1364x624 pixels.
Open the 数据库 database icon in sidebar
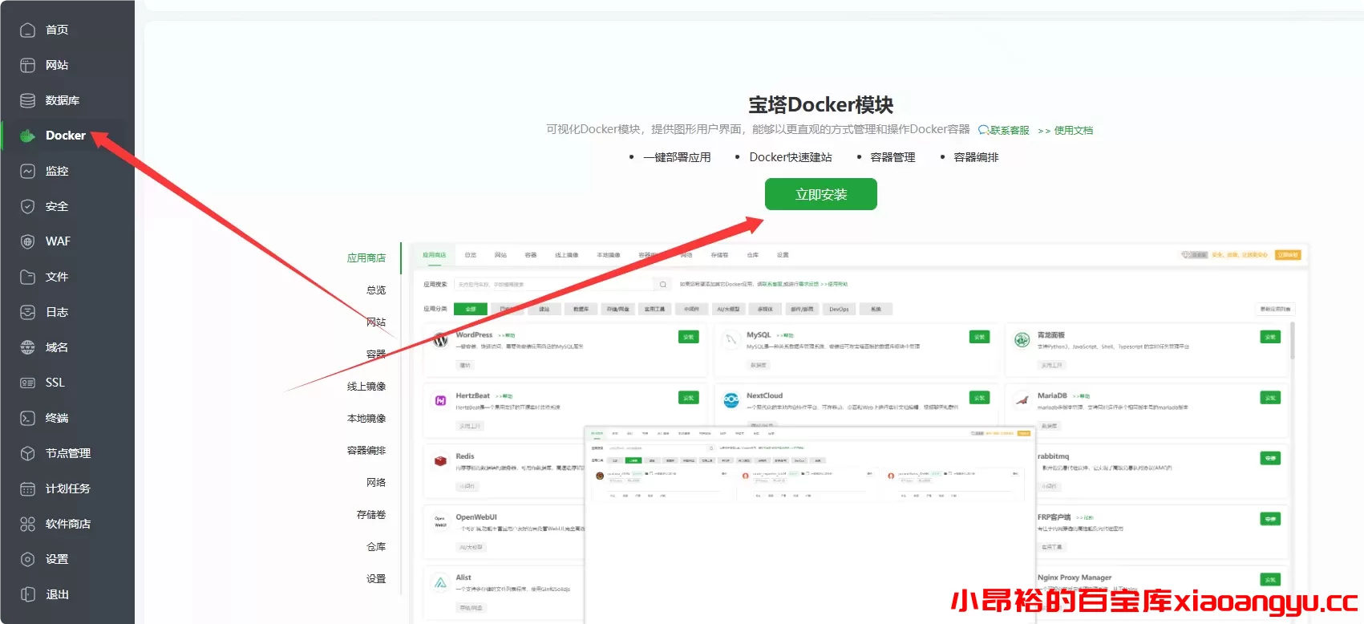[x=27, y=100]
